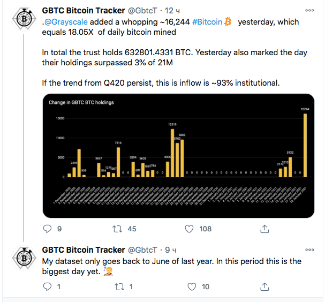Open the 12 ч timestamp of first tweet
The height and width of the screenshot is (302, 325).
pos(173,11)
